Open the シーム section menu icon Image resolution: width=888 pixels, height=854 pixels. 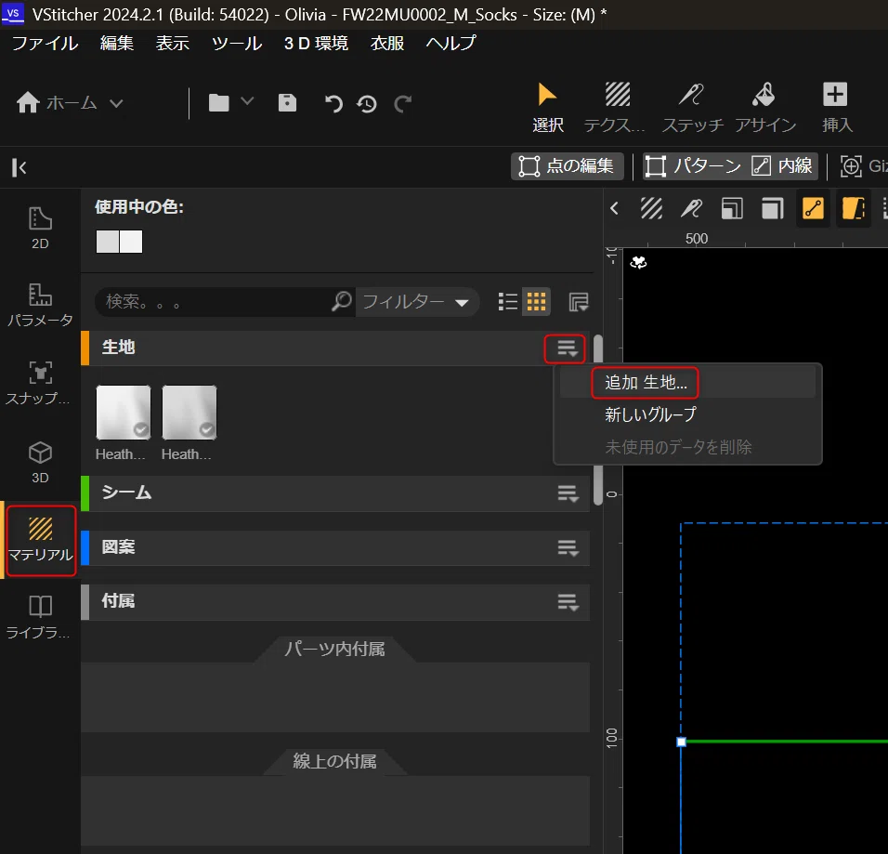point(568,493)
